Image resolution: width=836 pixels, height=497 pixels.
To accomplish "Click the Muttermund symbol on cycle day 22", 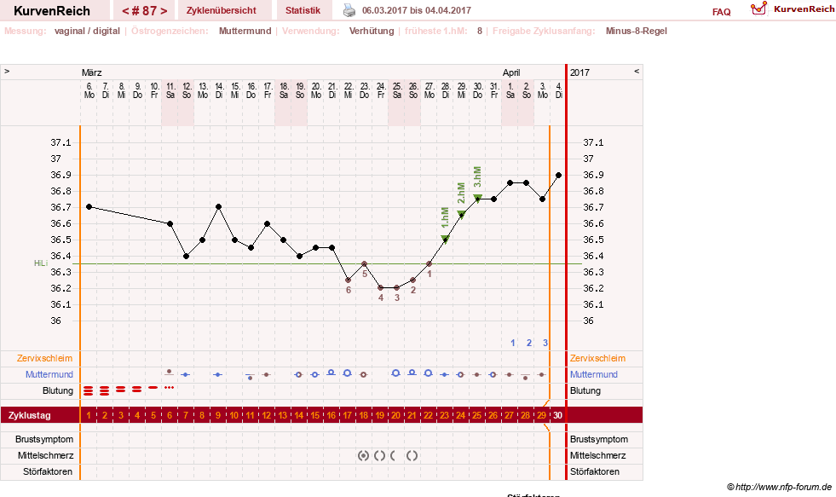I will click(428, 373).
